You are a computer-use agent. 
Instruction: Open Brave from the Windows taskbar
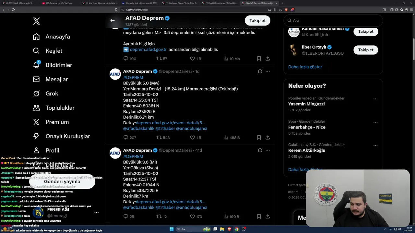(x=230, y=229)
